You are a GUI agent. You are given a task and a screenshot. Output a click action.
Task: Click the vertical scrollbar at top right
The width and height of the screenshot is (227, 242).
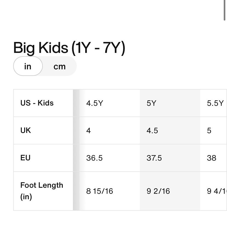coord(224,10)
